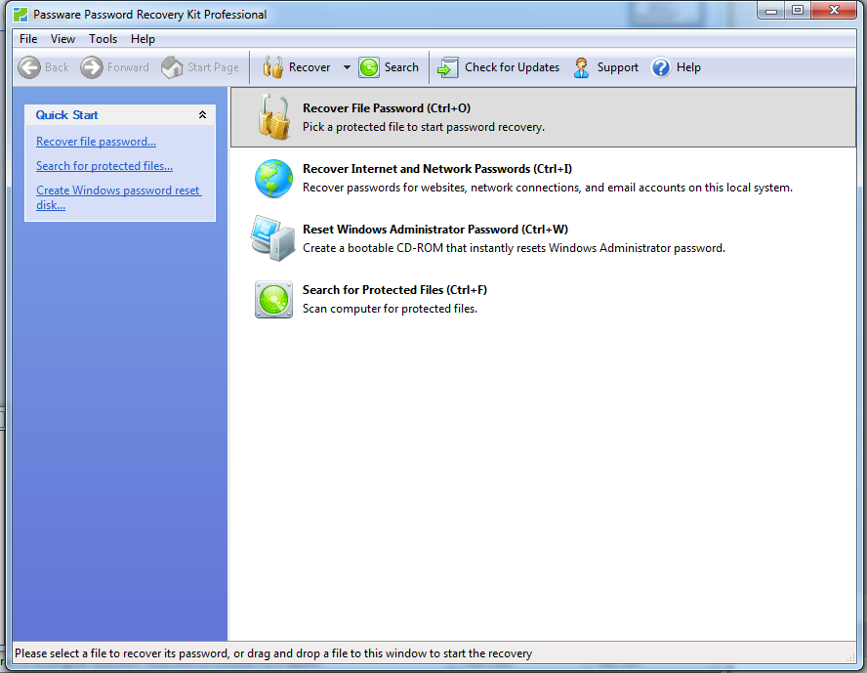Click the Check for Updates label
867x673 pixels.
512,67
